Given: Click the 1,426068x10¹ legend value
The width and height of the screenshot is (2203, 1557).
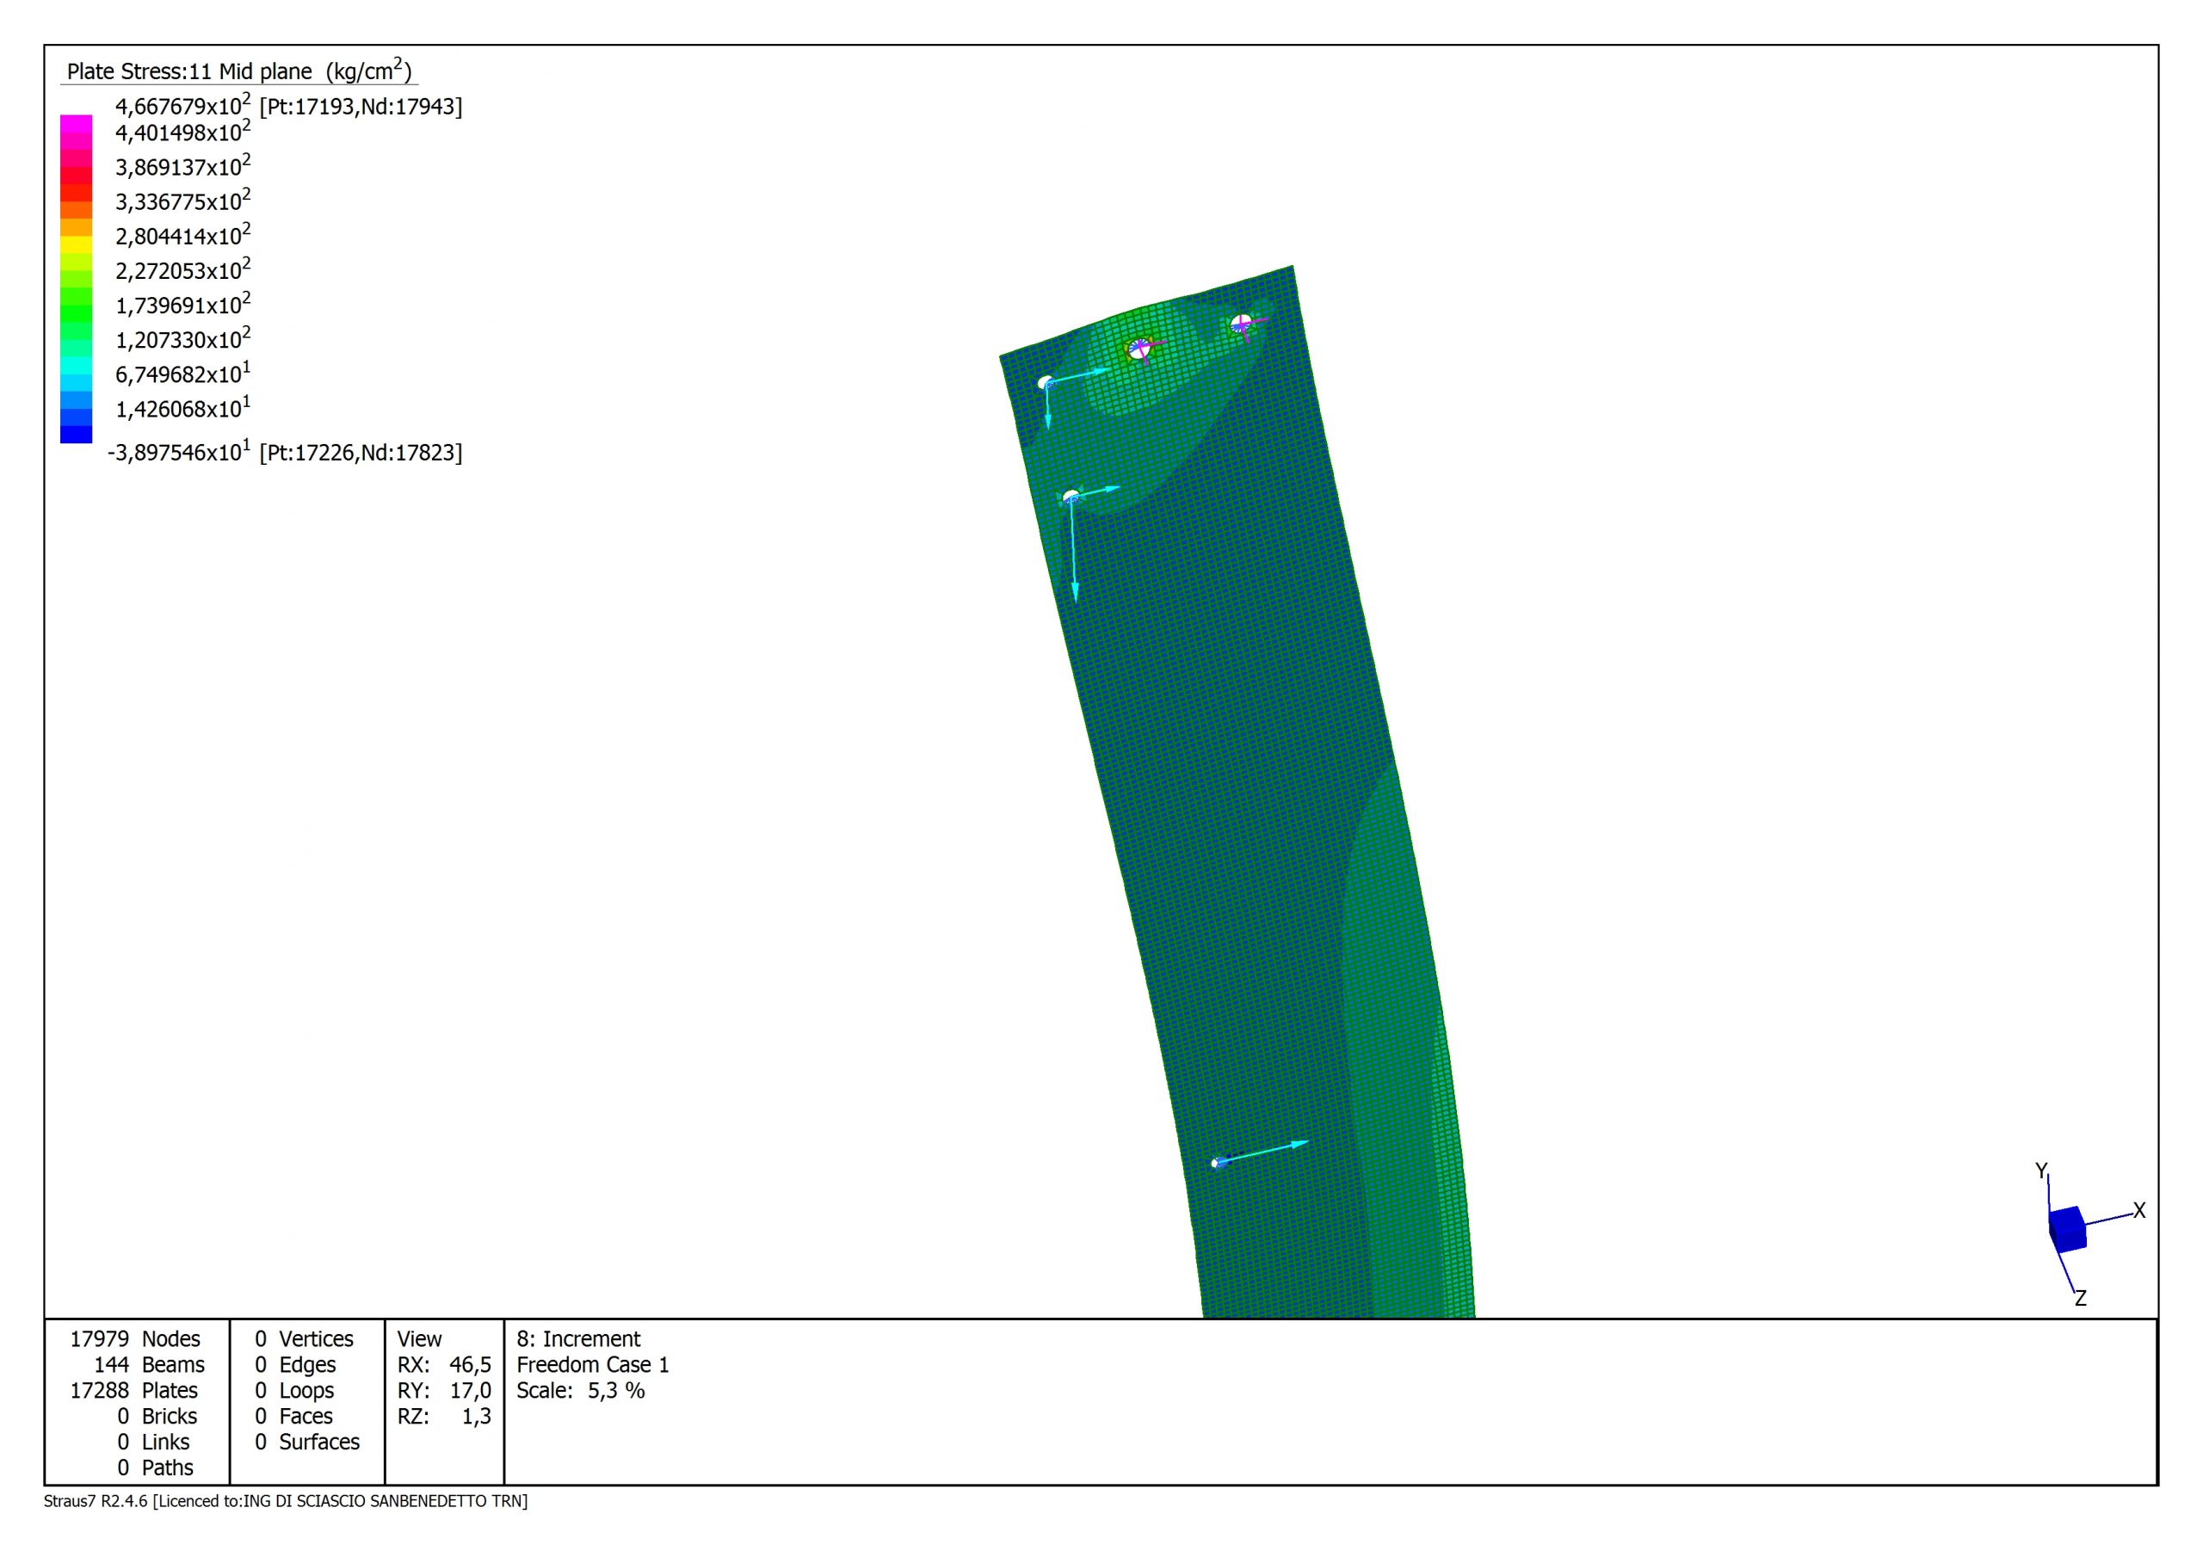Looking at the screenshot, I should (x=183, y=408).
